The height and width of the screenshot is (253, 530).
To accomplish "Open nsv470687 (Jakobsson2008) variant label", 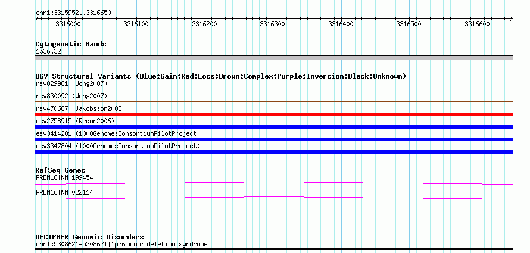I will tap(80, 108).
